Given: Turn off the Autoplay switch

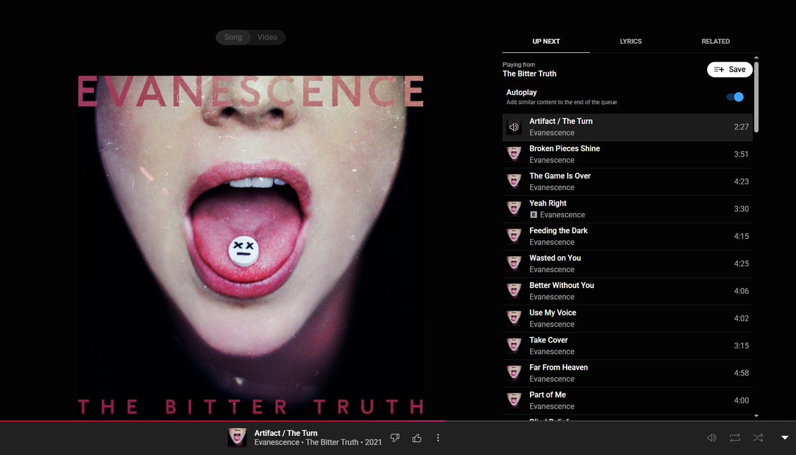Looking at the screenshot, I should coord(735,97).
